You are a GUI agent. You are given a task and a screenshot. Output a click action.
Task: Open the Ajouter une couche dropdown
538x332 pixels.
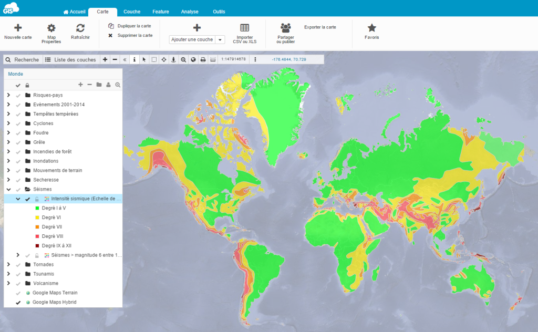[x=220, y=39]
